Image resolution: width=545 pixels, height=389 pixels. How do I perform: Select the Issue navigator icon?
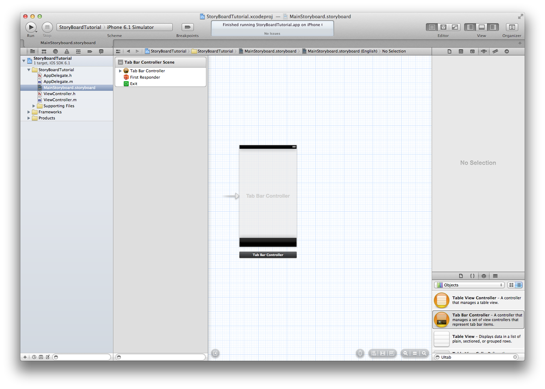point(67,51)
